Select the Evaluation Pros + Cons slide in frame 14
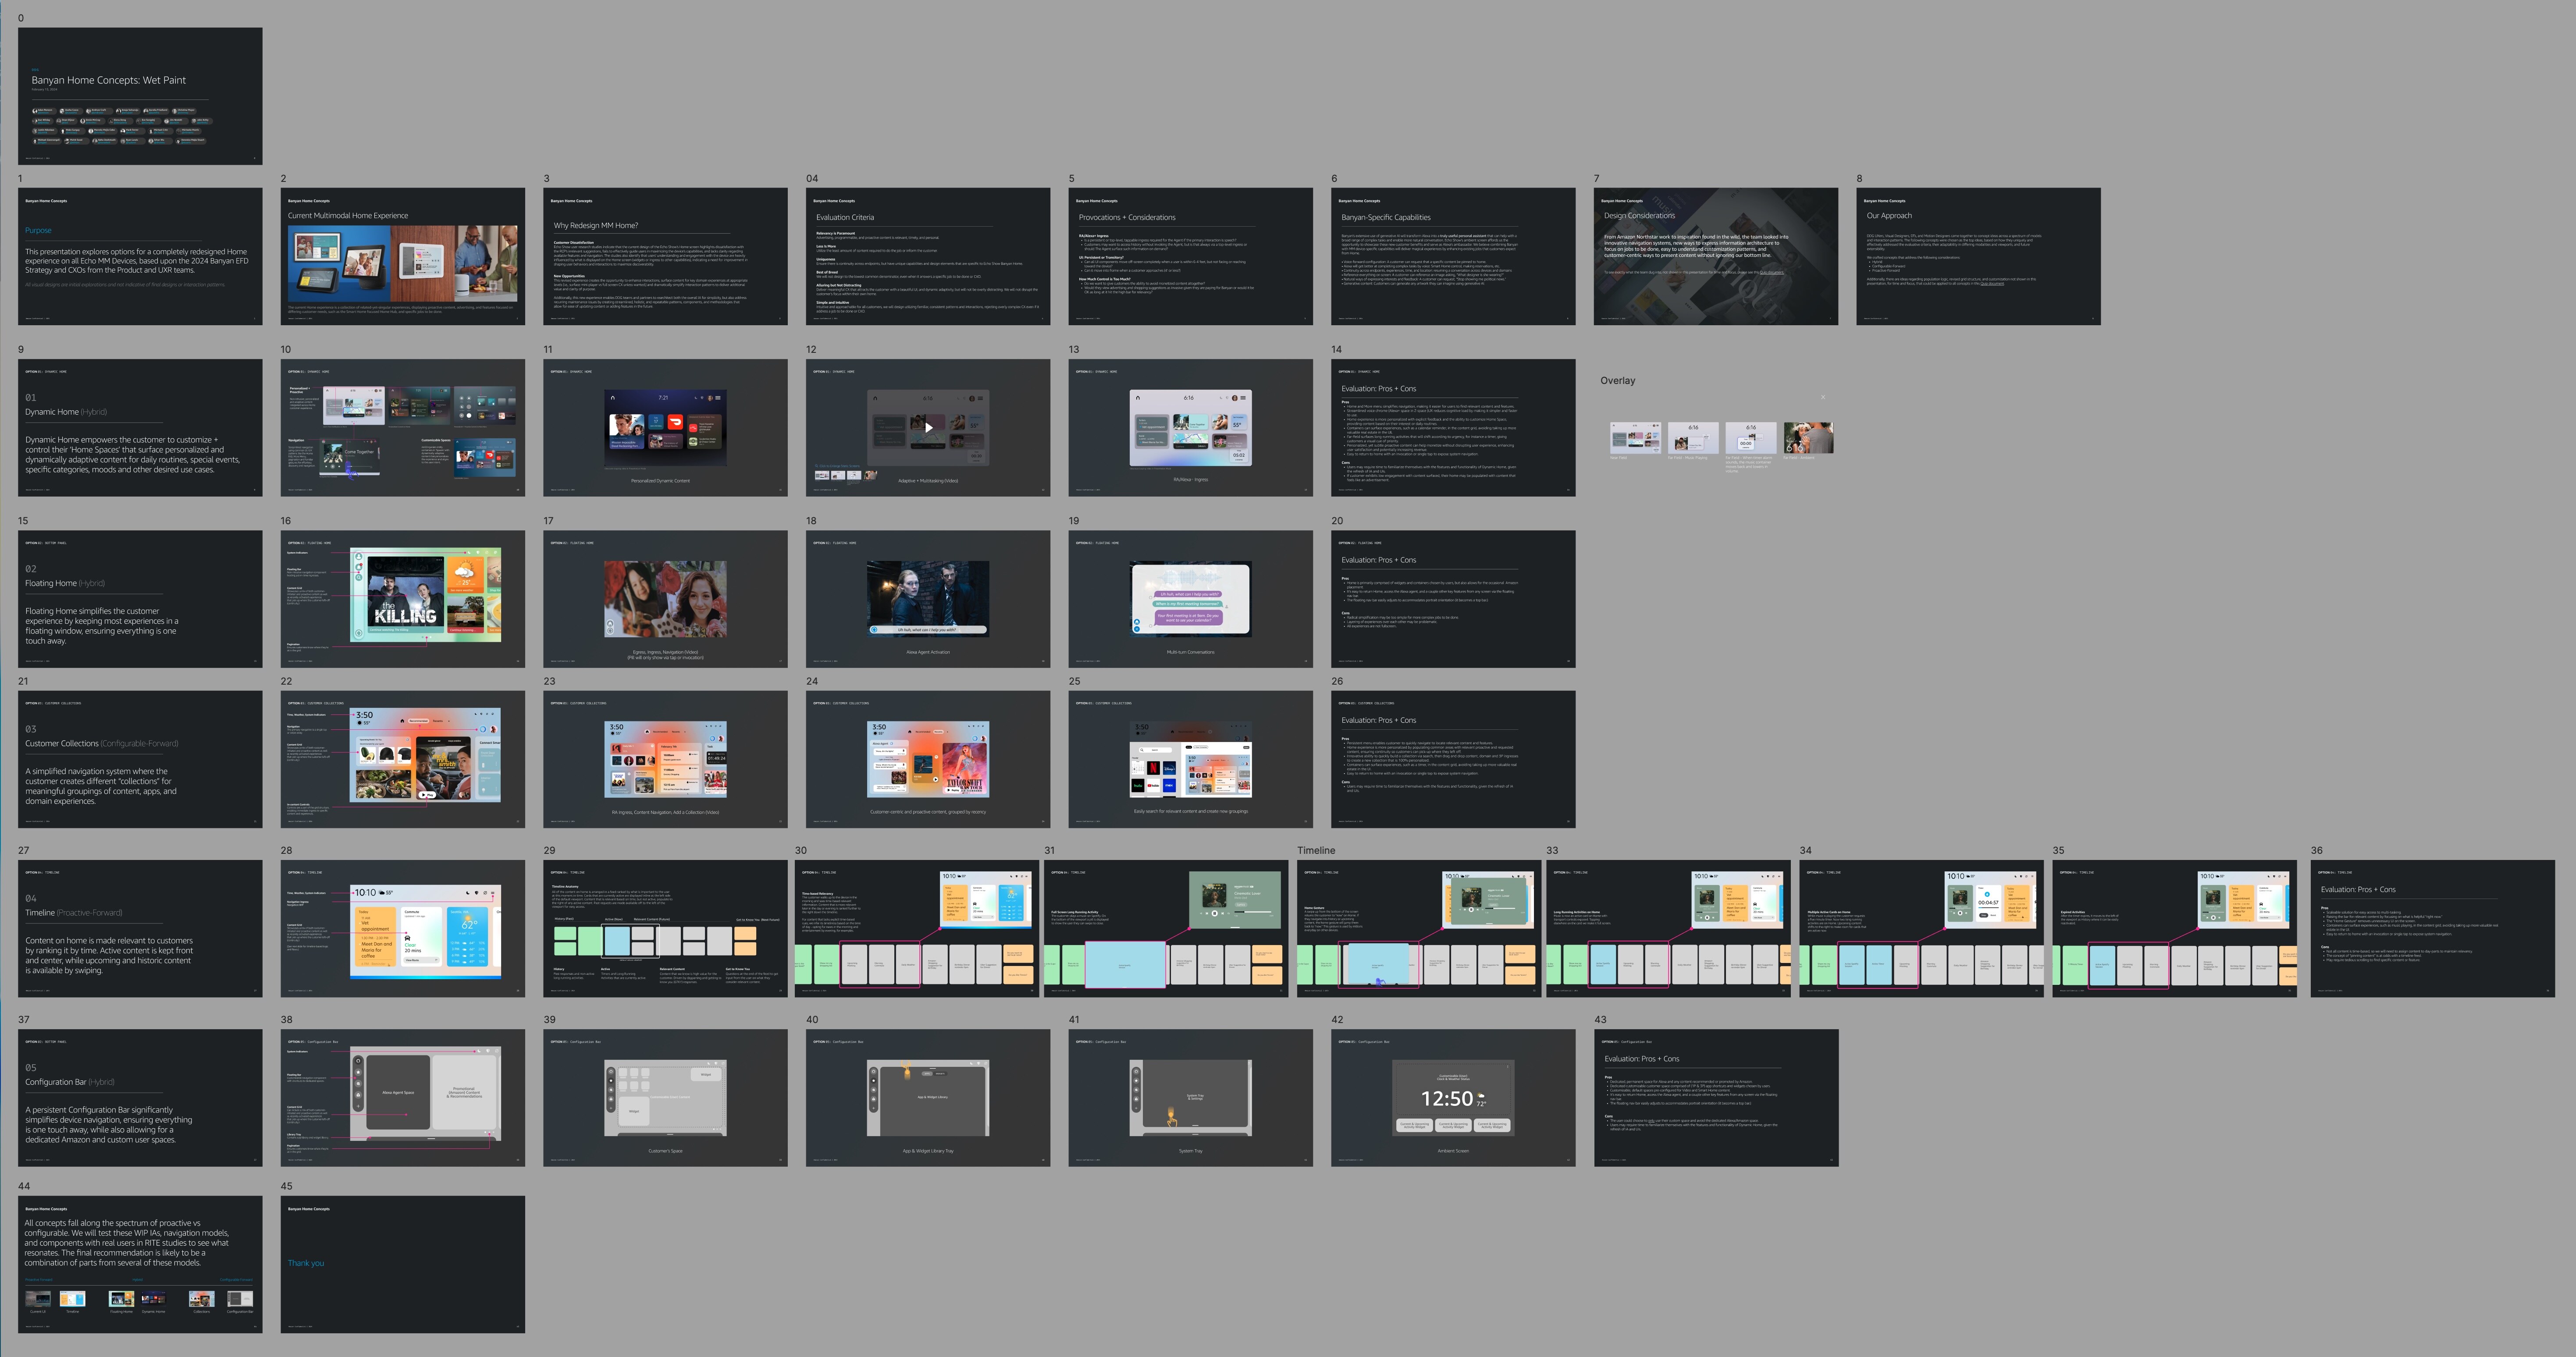Viewport: 2576px width, 1357px height. pyautogui.click(x=1453, y=428)
